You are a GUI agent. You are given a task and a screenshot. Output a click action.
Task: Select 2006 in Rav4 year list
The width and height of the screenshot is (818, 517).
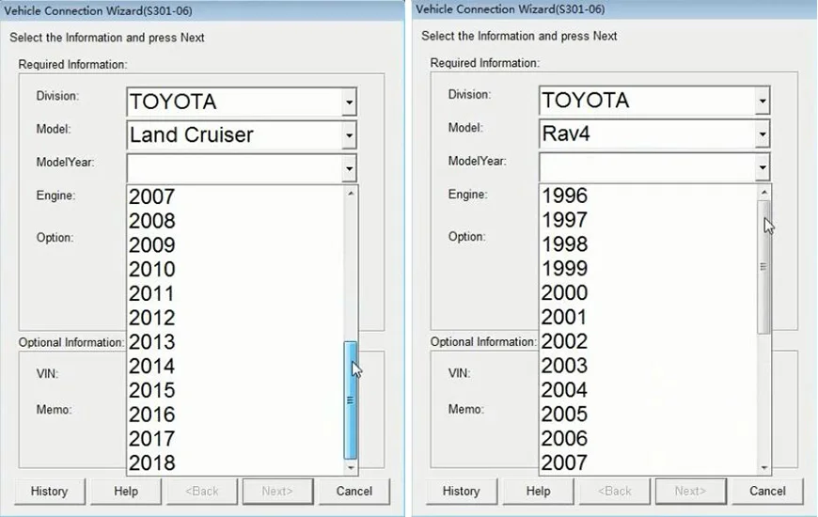click(x=648, y=438)
